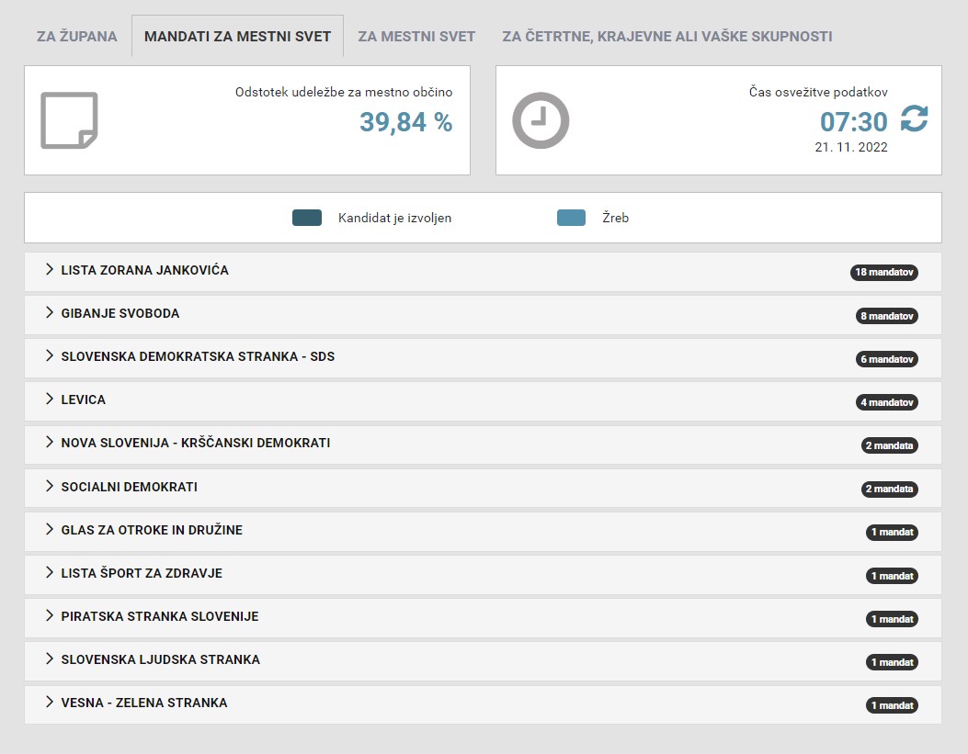Click the 8 mandatov badge for Gibanje Svoboda
The height and width of the screenshot is (754, 968).
[x=886, y=316]
